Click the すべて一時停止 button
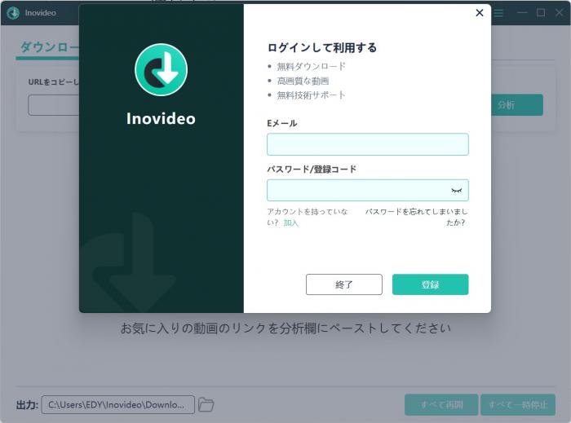The image size is (571, 423). pos(518,404)
